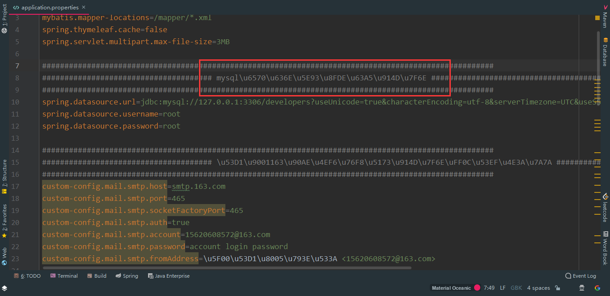Click custom-config.mail.smtp.fromAddress key
Image resolution: width=610 pixels, height=296 pixels.
click(120, 258)
